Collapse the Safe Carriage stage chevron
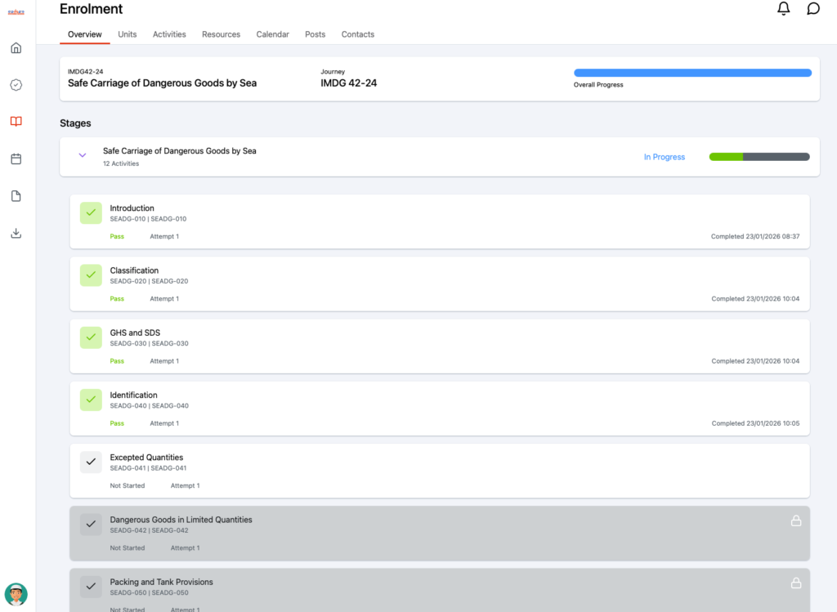Image resolution: width=837 pixels, height=612 pixels. (83, 155)
